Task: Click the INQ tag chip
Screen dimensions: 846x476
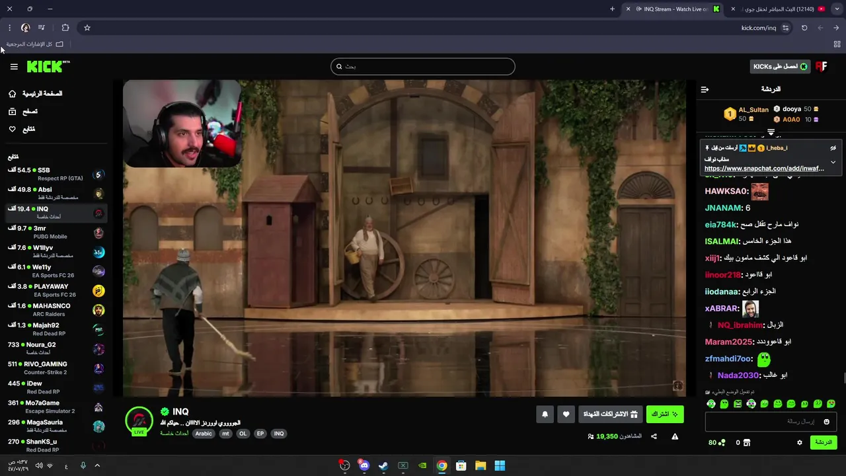Action: (279, 434)
